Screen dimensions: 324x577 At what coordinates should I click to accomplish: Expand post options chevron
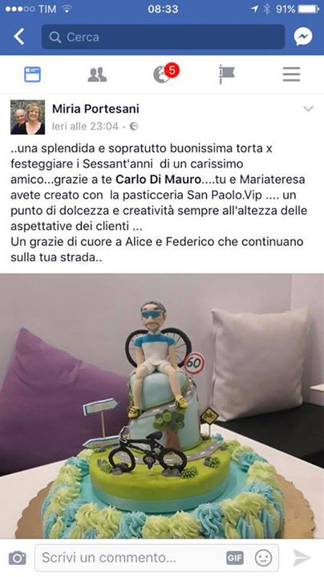(x=308, y=109)
